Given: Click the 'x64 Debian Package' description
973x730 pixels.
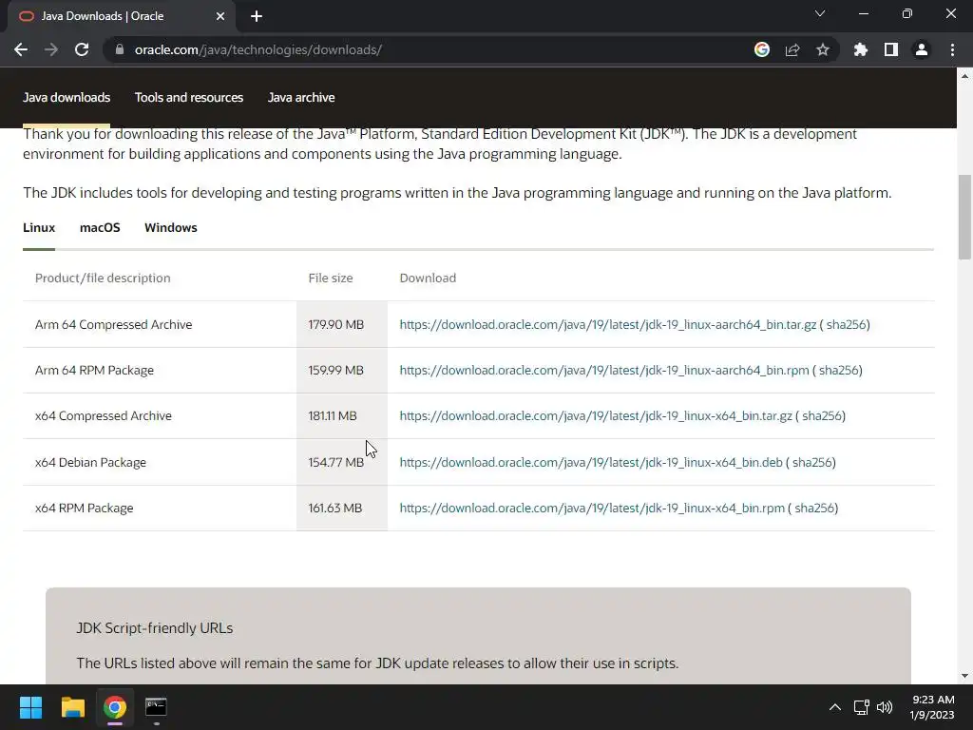Looking at the screenshot, I should pyautogui.click(x=90, y=463).
